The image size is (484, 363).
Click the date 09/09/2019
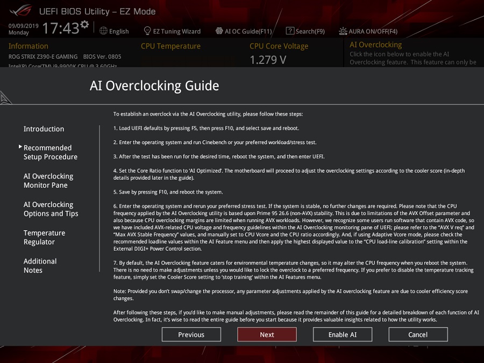click(x=24, y=26)
